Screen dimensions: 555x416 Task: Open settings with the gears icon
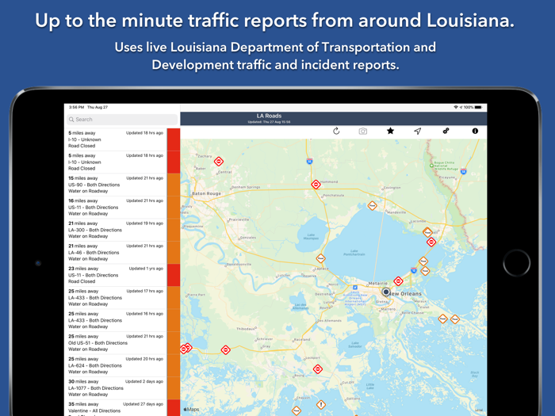[x=446, y=131]
